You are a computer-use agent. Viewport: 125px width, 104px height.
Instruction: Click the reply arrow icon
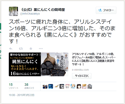tap(11, 49)
